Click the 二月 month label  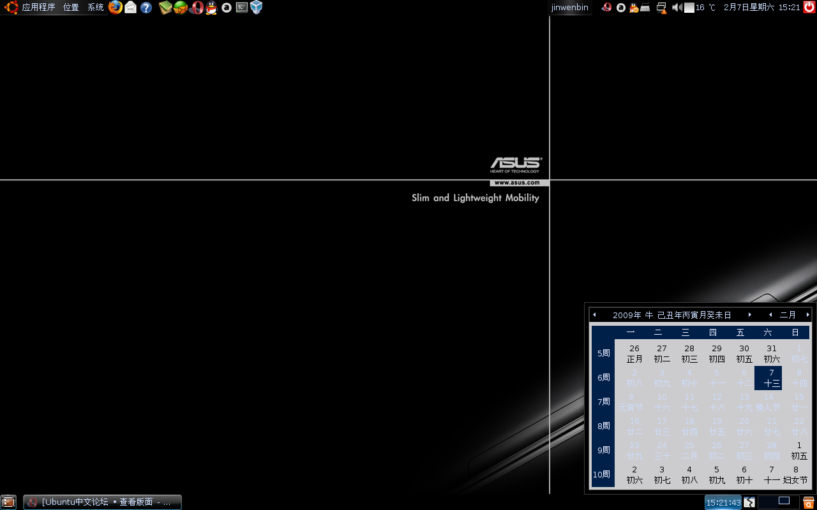(788, 315)
